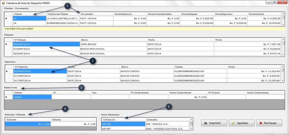Click the Nº Cheque column header
The image size is (289, 135).
tap(46, 40)
